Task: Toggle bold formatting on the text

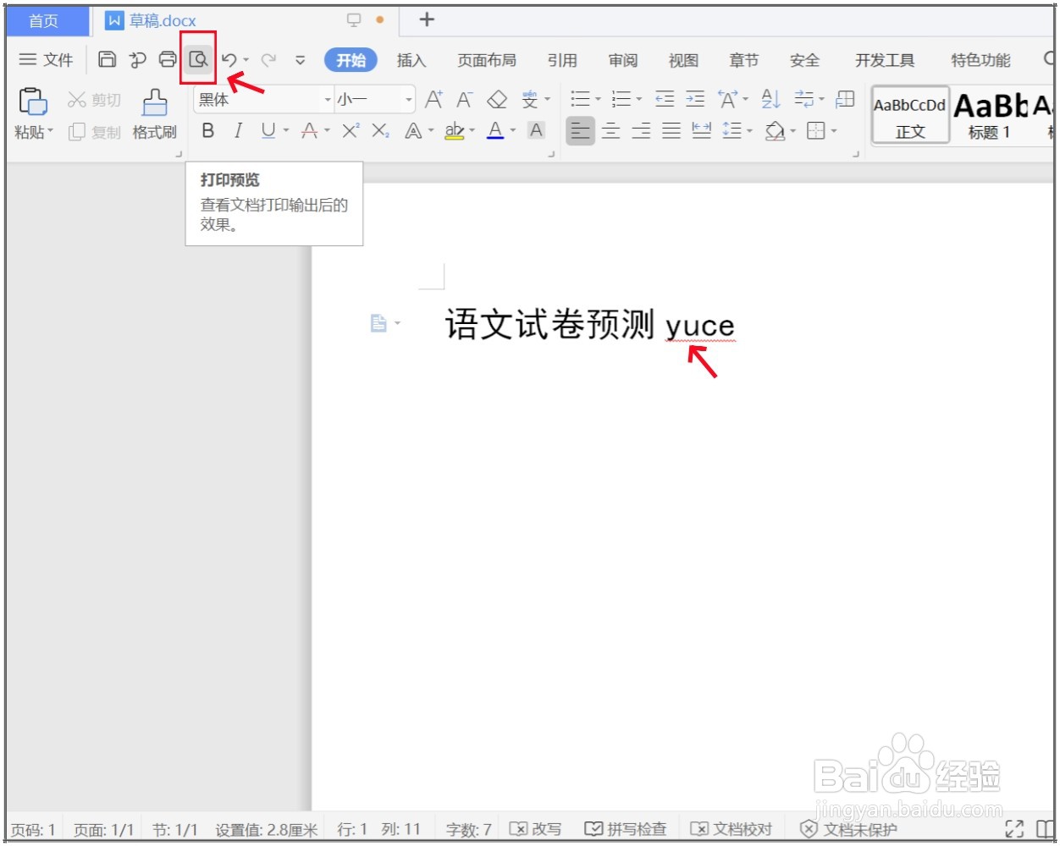Action: tap(207, 131)
